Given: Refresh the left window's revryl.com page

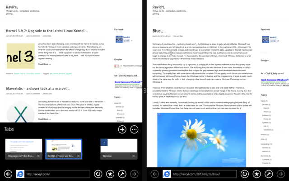Looking at the screenshot, I should (x=98, y=174).
